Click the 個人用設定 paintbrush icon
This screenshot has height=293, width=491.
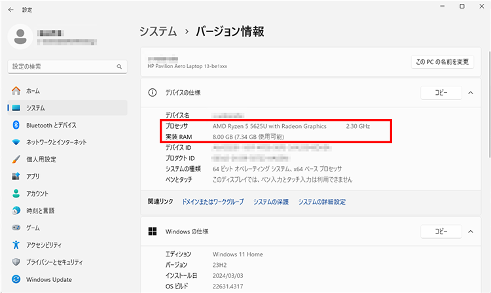pos(16,159)
